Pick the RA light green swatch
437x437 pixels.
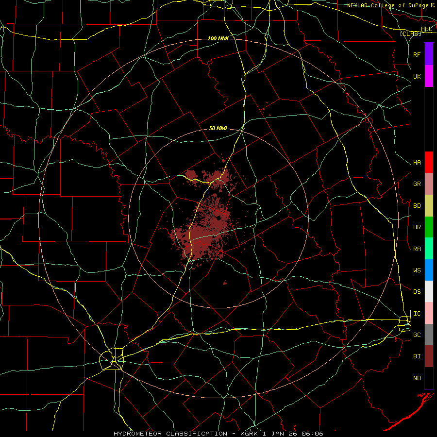(429, 249)
